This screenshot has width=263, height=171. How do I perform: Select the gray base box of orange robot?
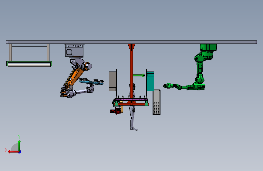pos(74,51)
